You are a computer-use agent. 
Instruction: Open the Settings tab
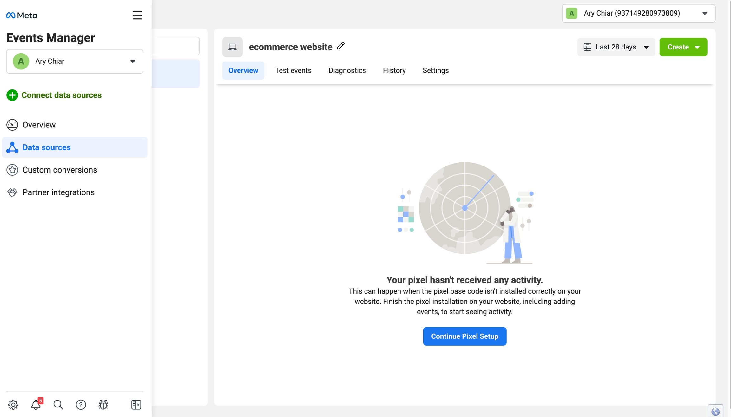[x=435, y=70]
